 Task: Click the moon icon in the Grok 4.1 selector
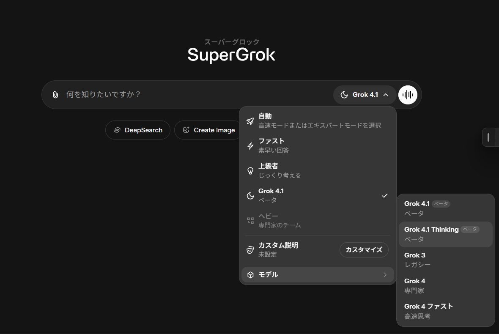344,95
